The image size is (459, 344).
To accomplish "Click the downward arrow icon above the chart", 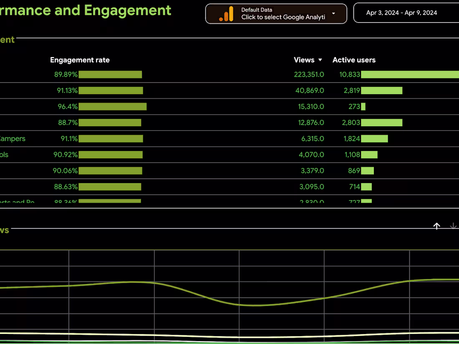I will pos(453,226).
